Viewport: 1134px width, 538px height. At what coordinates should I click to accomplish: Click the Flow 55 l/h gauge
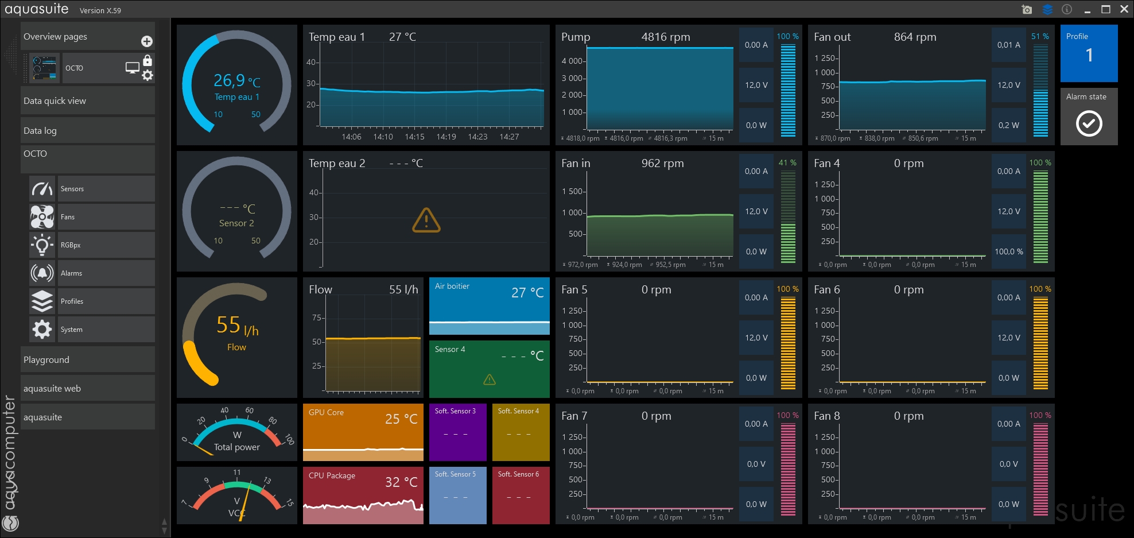pyautogui.click(x=237, y=338)
